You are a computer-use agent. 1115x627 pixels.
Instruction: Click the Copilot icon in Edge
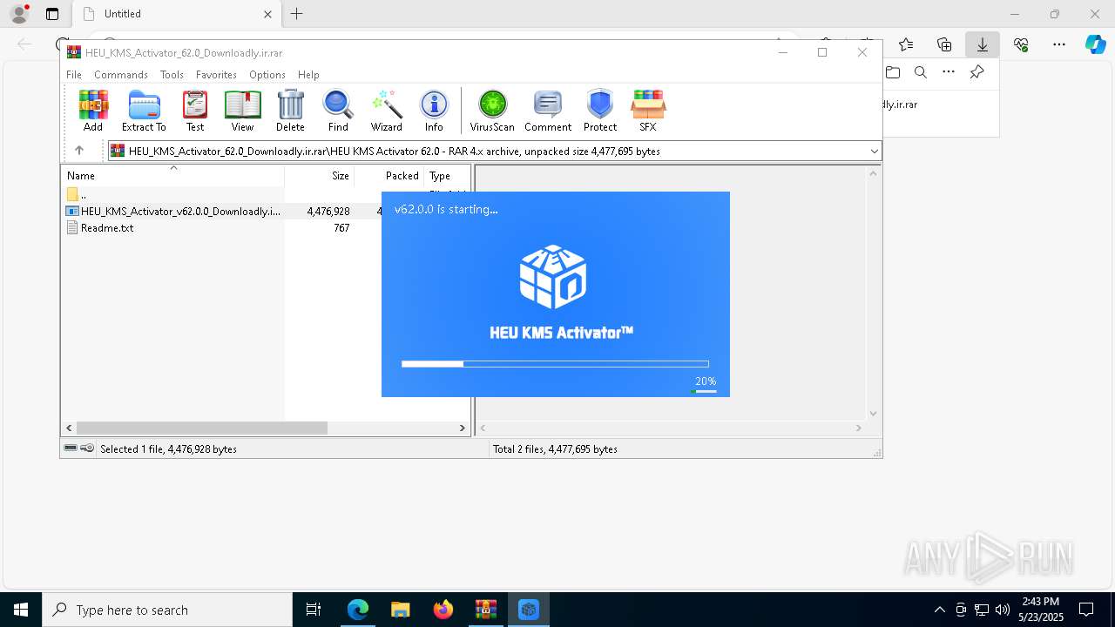click(x=1095, y=44)
